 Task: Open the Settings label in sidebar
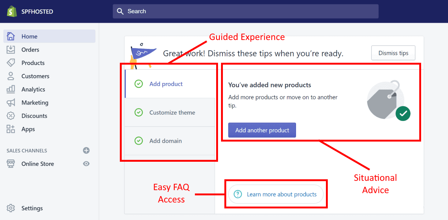[x=32, y=208]
